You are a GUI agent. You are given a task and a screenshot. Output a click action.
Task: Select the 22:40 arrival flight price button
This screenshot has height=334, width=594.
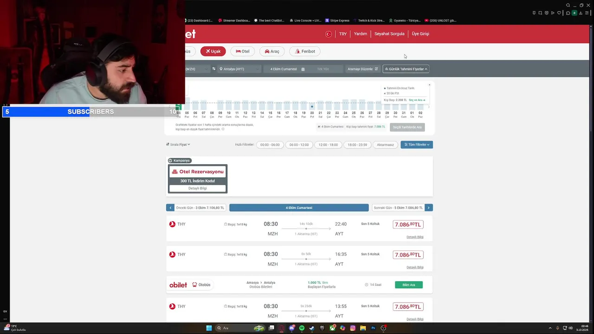point(408,225)
